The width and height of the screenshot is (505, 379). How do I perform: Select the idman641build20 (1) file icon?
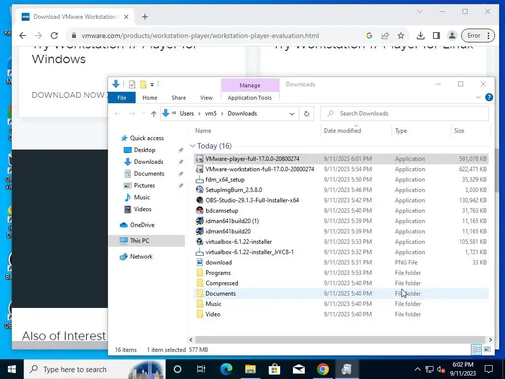tap(200, 221)
